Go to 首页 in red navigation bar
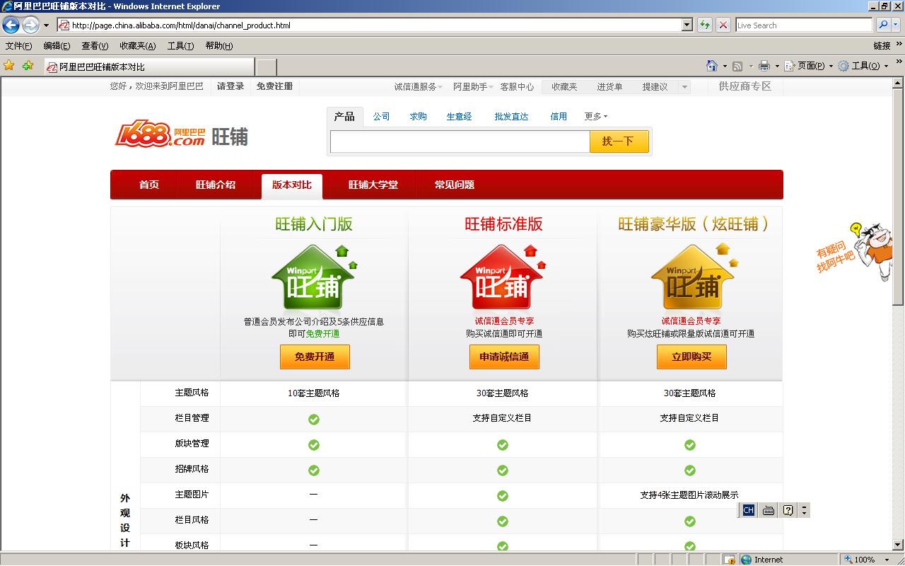The width and height of the screenshot is (905, 566). (149, 185)
